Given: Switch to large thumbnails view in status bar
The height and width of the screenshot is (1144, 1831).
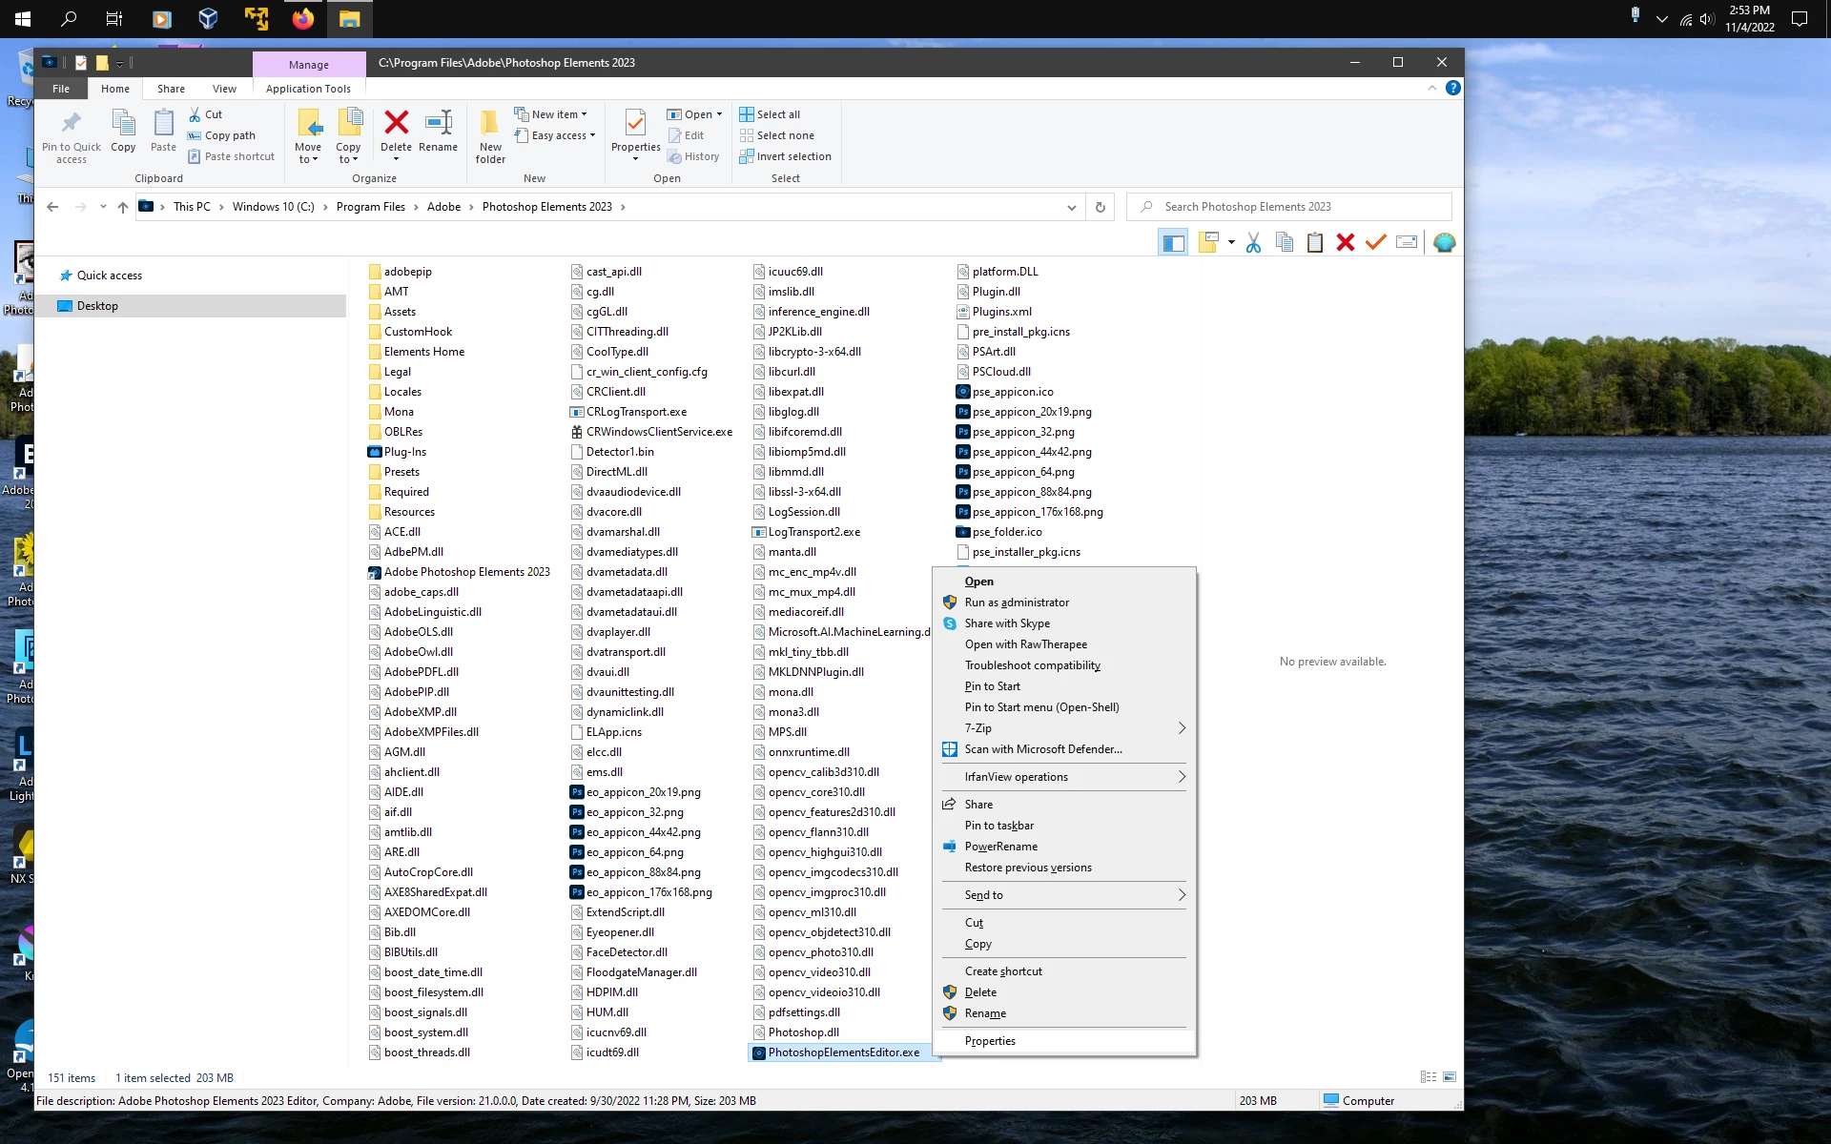Looking at the screenshot, I should pyautogui.click(x=1450, y=1077).
